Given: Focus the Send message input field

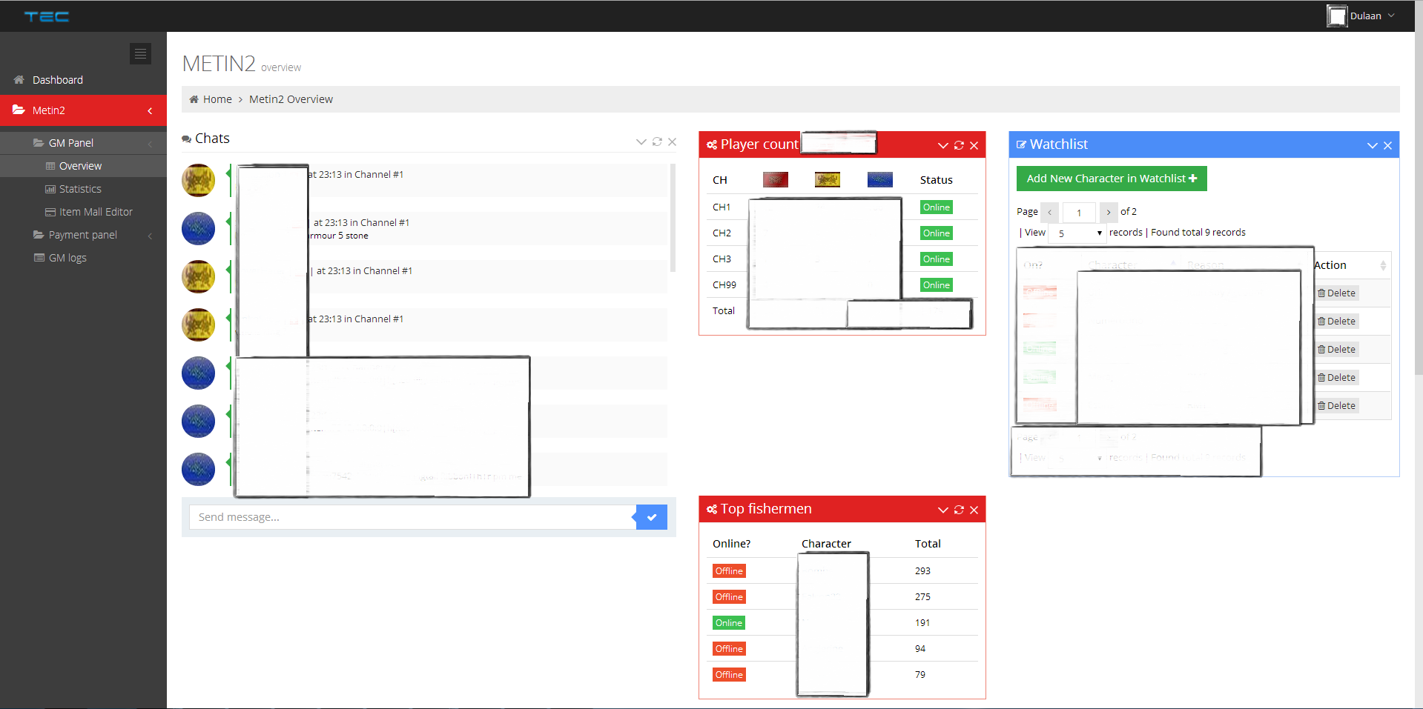Looking at the screenshot, I should coord(413,517).
